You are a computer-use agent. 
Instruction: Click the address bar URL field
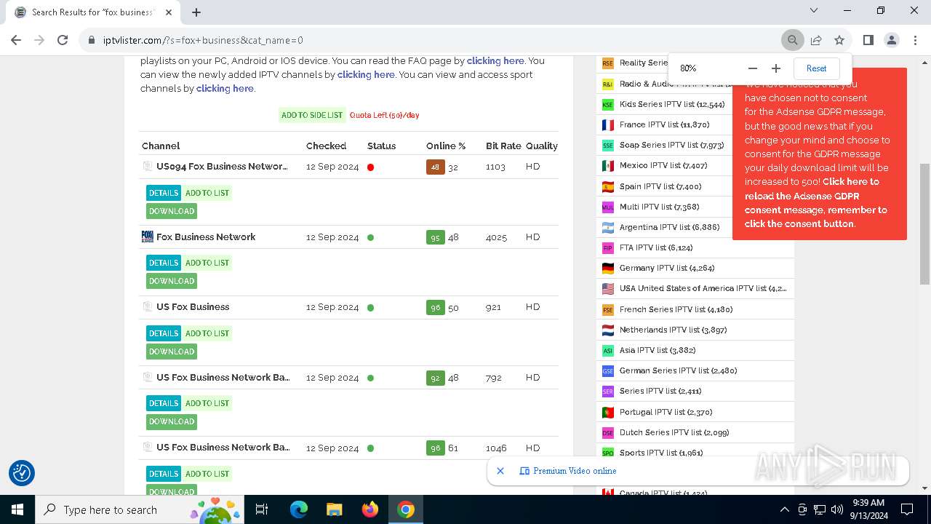pyautogui.click(x=429, y=40)
